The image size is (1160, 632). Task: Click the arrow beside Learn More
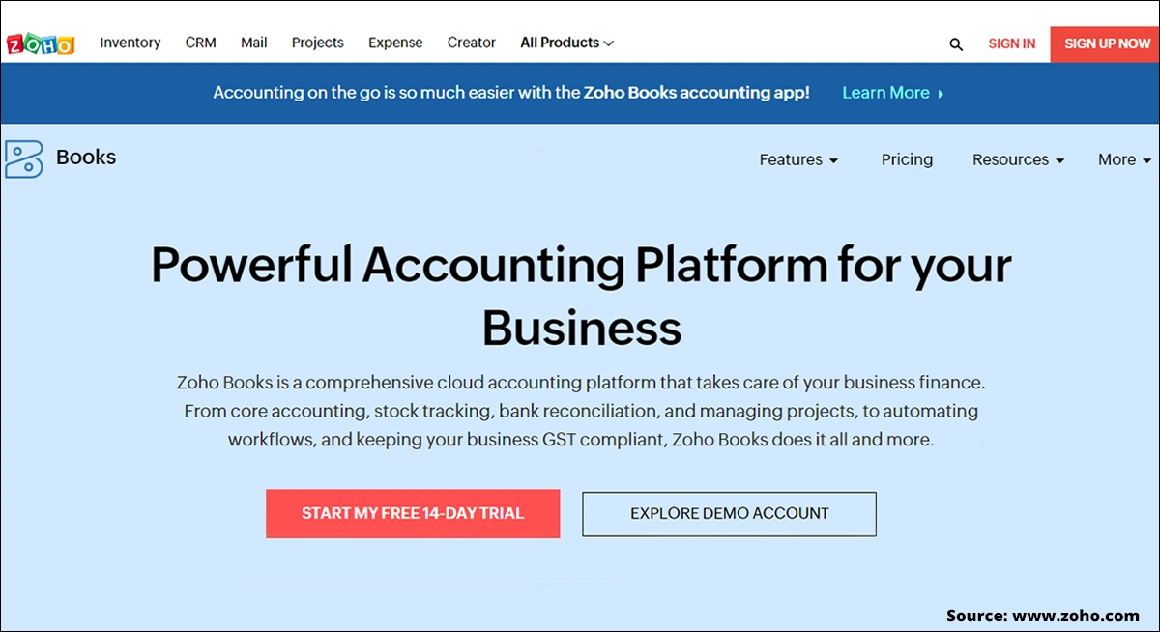click(x=941, y=94)
